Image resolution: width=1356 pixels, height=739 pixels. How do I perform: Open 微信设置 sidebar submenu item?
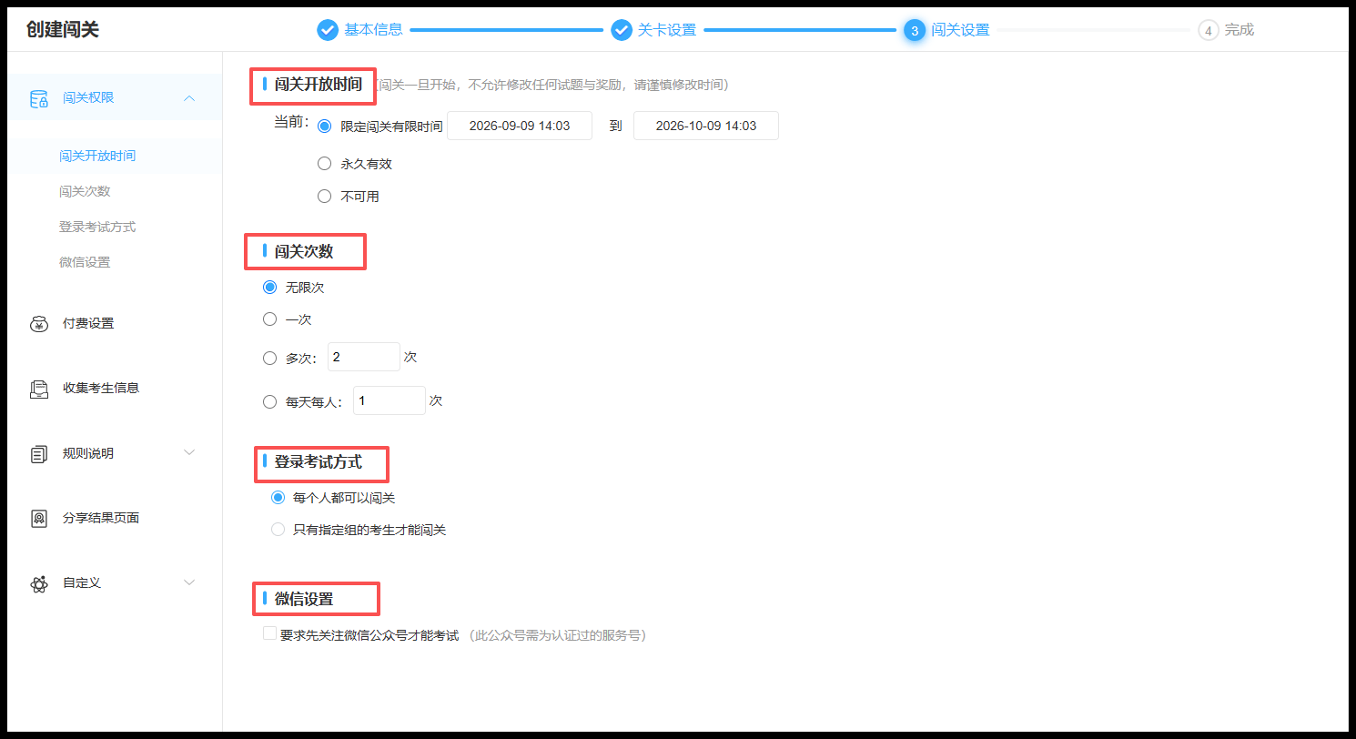pos(85,262)
